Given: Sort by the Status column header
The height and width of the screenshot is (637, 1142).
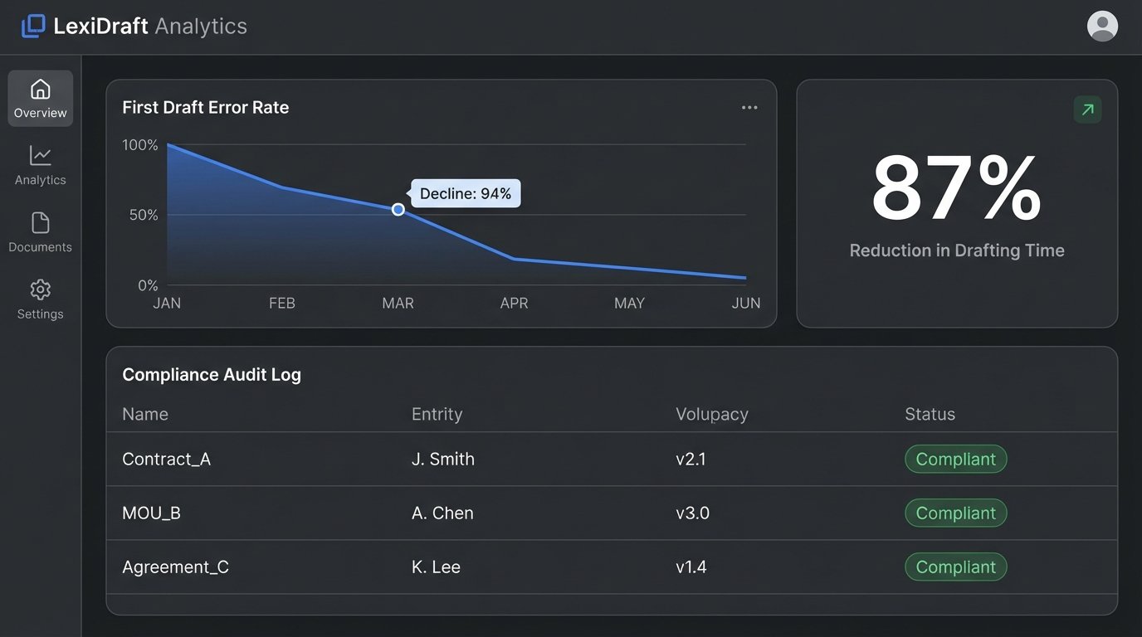Looking at the screenshot, I should click(x=930, y=414).
